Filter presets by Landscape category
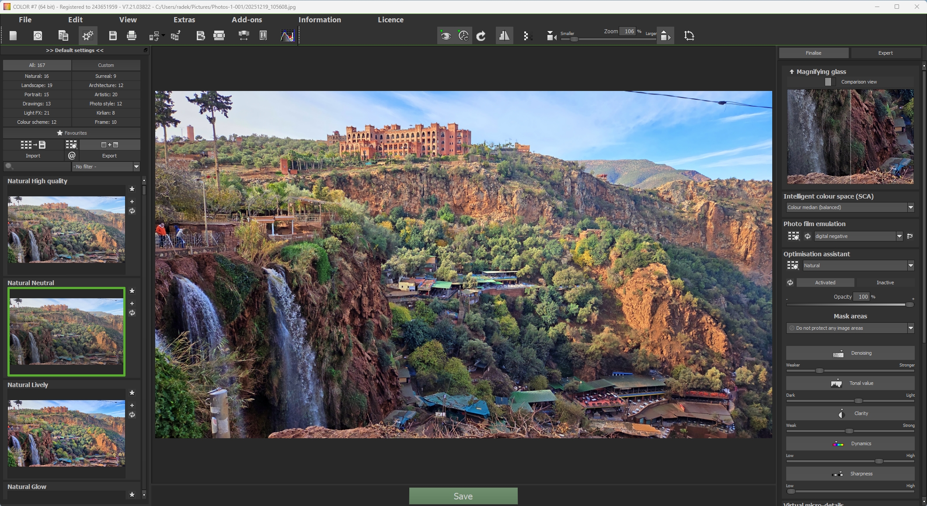 (37, 85)
